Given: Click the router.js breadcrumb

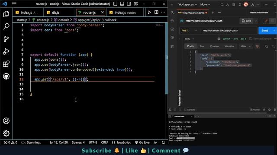Looking at the screenshot, I should [x=41, y=20].
